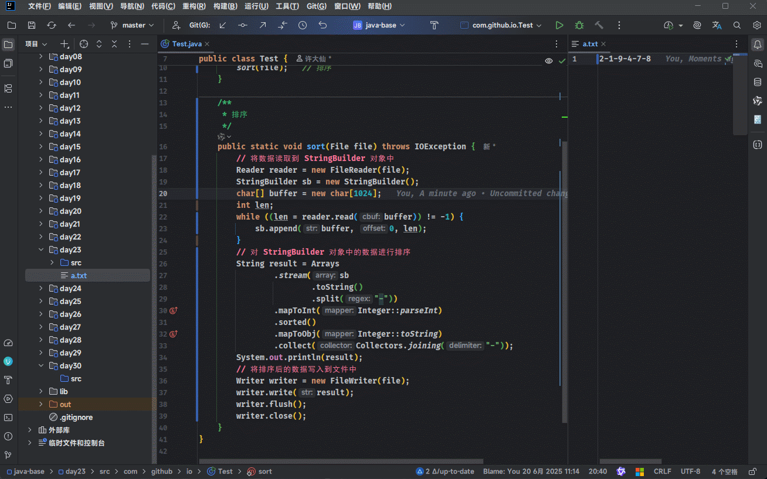767x479 pixels.
Task: Toggle the read-only lock icon in status bar
Action: click(752, 471)
